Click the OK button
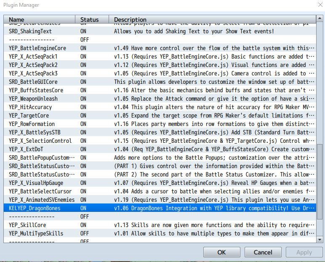Screen dimensions: 325x262 [x=221, y=252]
